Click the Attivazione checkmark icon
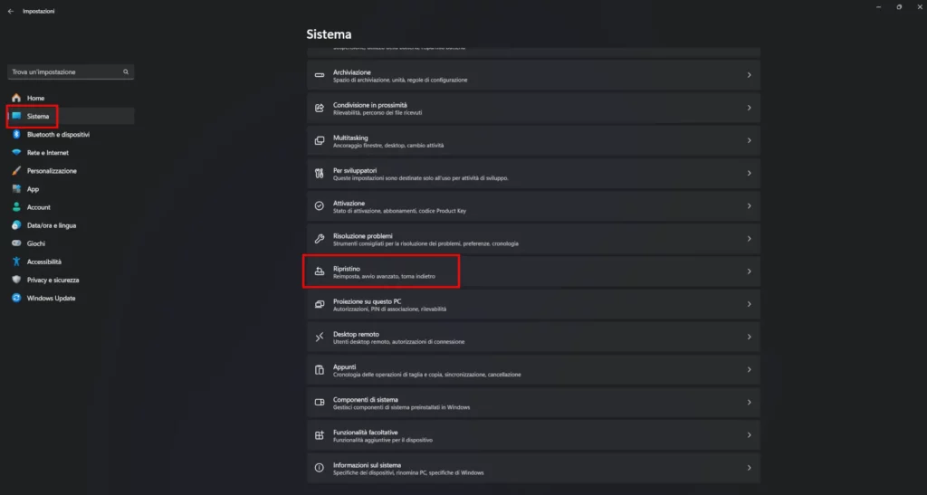 point(319,206)
